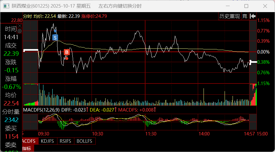Switch to the KDJFS indicator tab
Viewport: 275px width, 152px height.
[x=48, y=141]
